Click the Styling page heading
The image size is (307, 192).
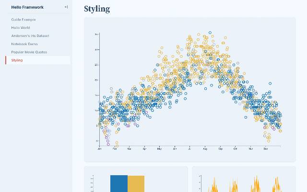pos(97,9)
